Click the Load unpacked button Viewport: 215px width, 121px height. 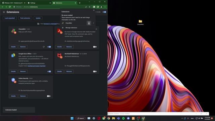[x=10, y=18]
